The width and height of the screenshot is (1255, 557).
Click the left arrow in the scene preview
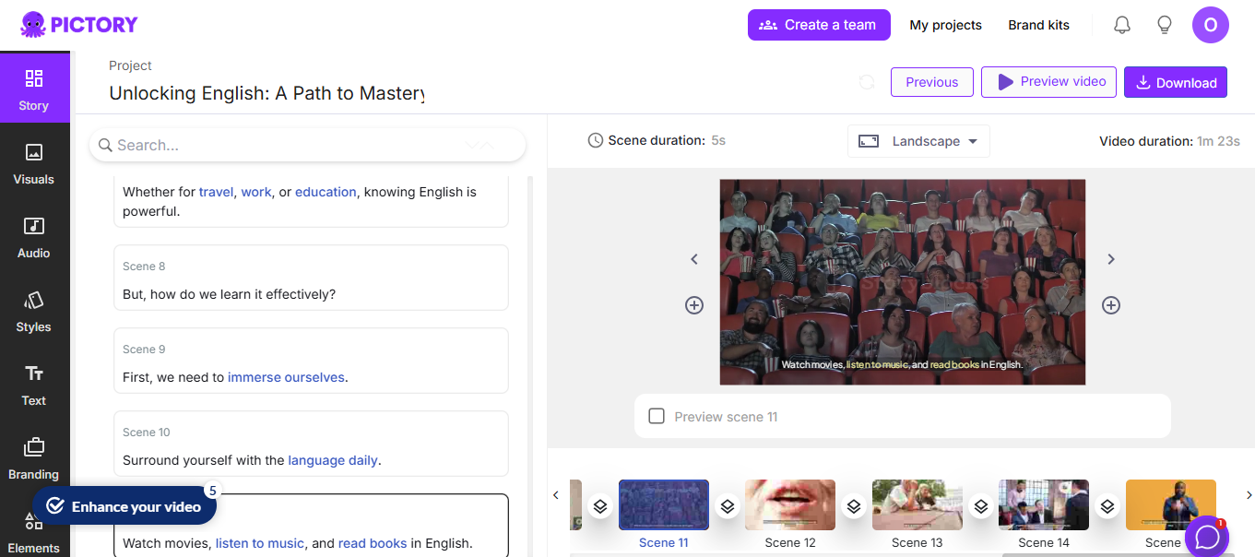tap(694, 259)
